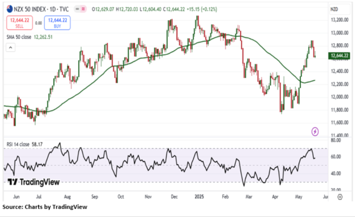This screenshot has height=217, width=355.
Task: Click the low price L12,604.40
Action: pyautogui.click(x=151, y=9)
